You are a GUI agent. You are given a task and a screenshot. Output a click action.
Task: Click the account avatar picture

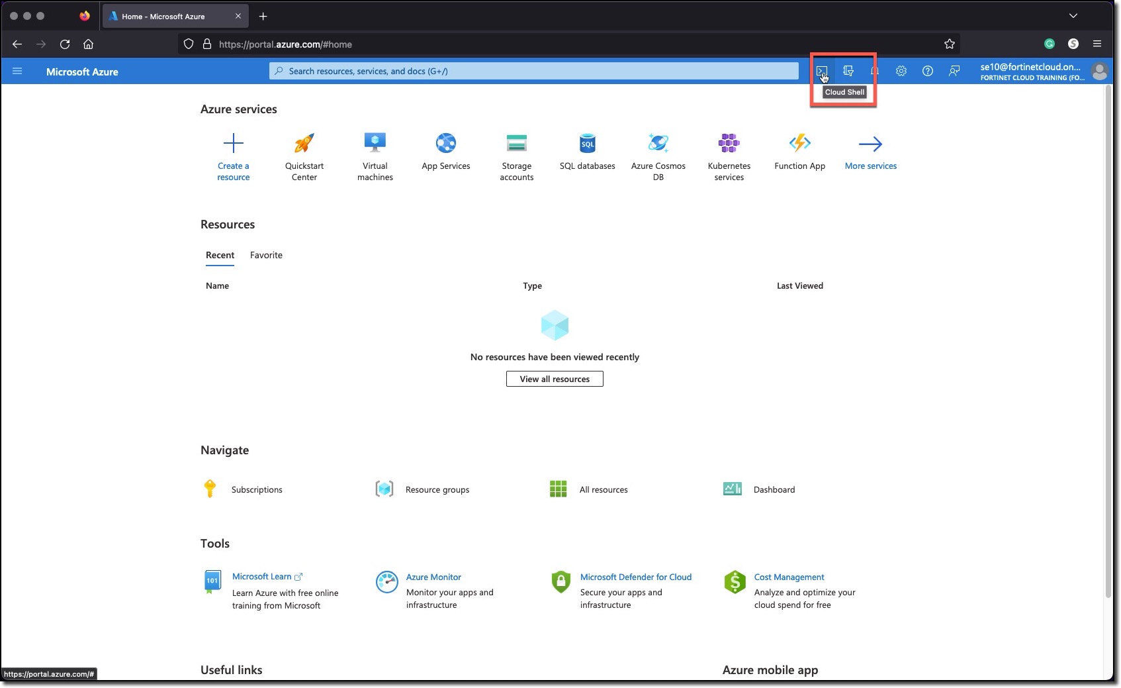point(1100,72)
